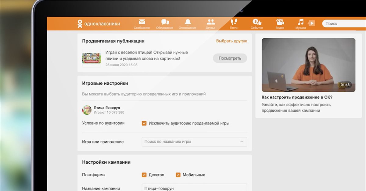Click the Условие по аудитории label
366x191 pixels.
pos(103,123)
